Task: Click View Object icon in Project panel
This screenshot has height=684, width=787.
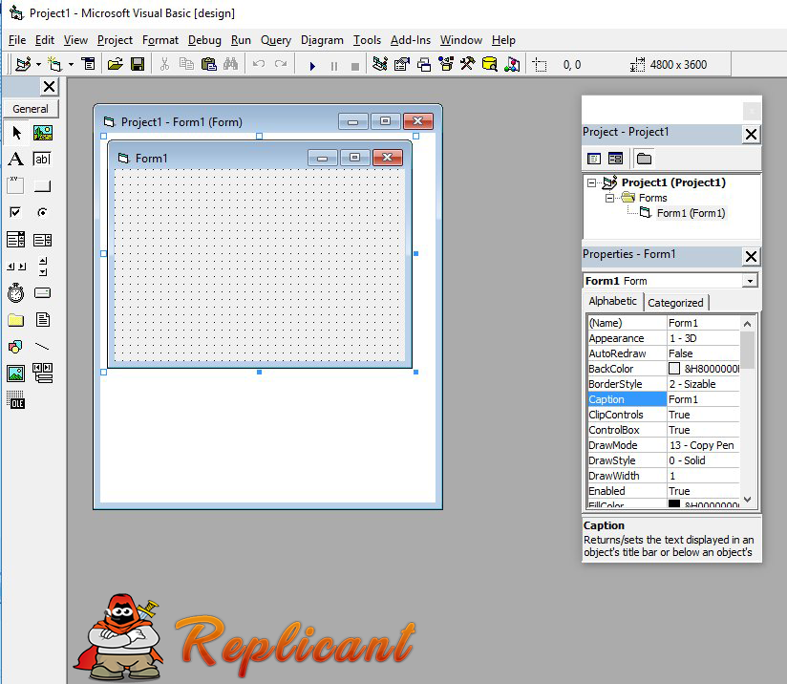Action: tap(615, 159)
